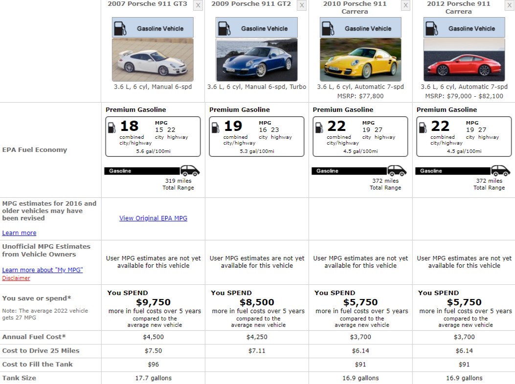Click the 2010 Porsche 911 Carrera title
The width and height of the screenshot is (515, 384).
(x=355, y=7)
